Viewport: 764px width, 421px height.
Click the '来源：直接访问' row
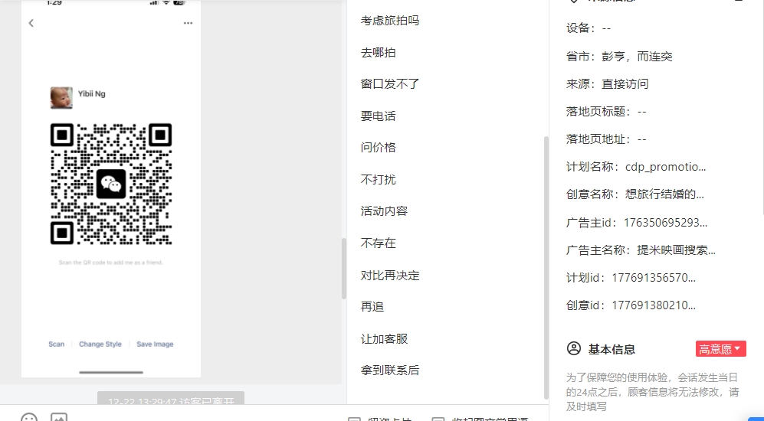pos(607,83)
